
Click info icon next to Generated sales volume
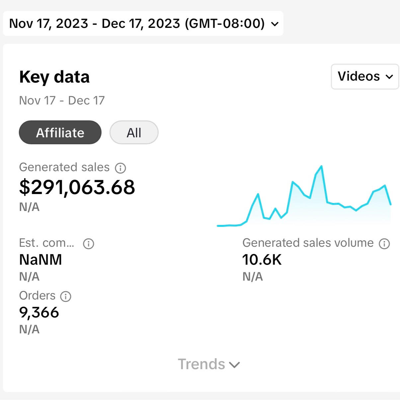coord(384,244)
